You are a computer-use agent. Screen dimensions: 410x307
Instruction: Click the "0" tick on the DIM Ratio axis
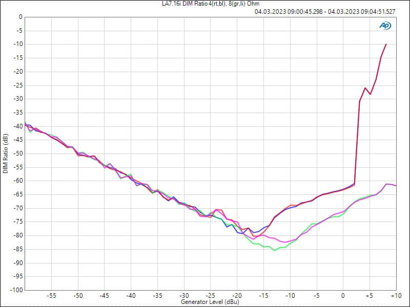[x=20, y=17]
